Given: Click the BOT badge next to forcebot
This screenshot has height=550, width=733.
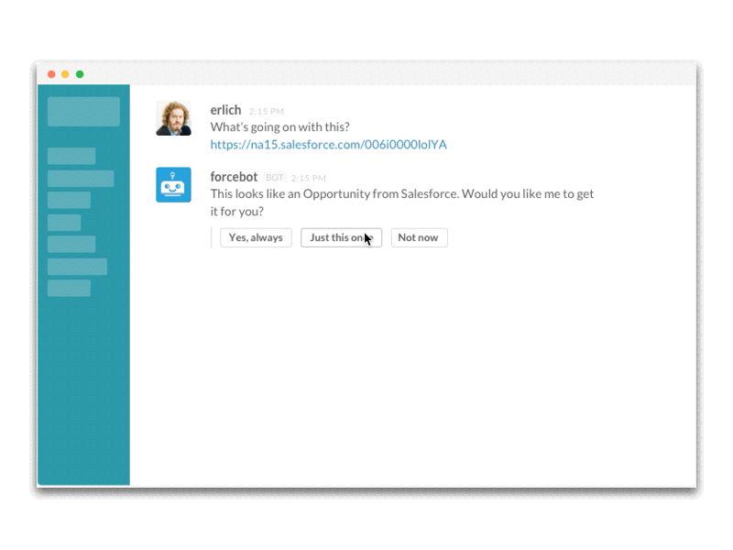Looking at the screenshot, I should (274, 177).
